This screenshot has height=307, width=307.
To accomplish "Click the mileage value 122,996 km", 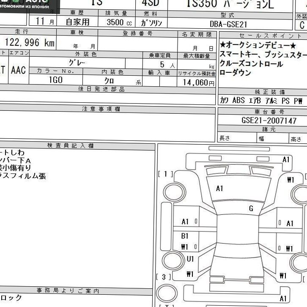I will pos(29,42).
